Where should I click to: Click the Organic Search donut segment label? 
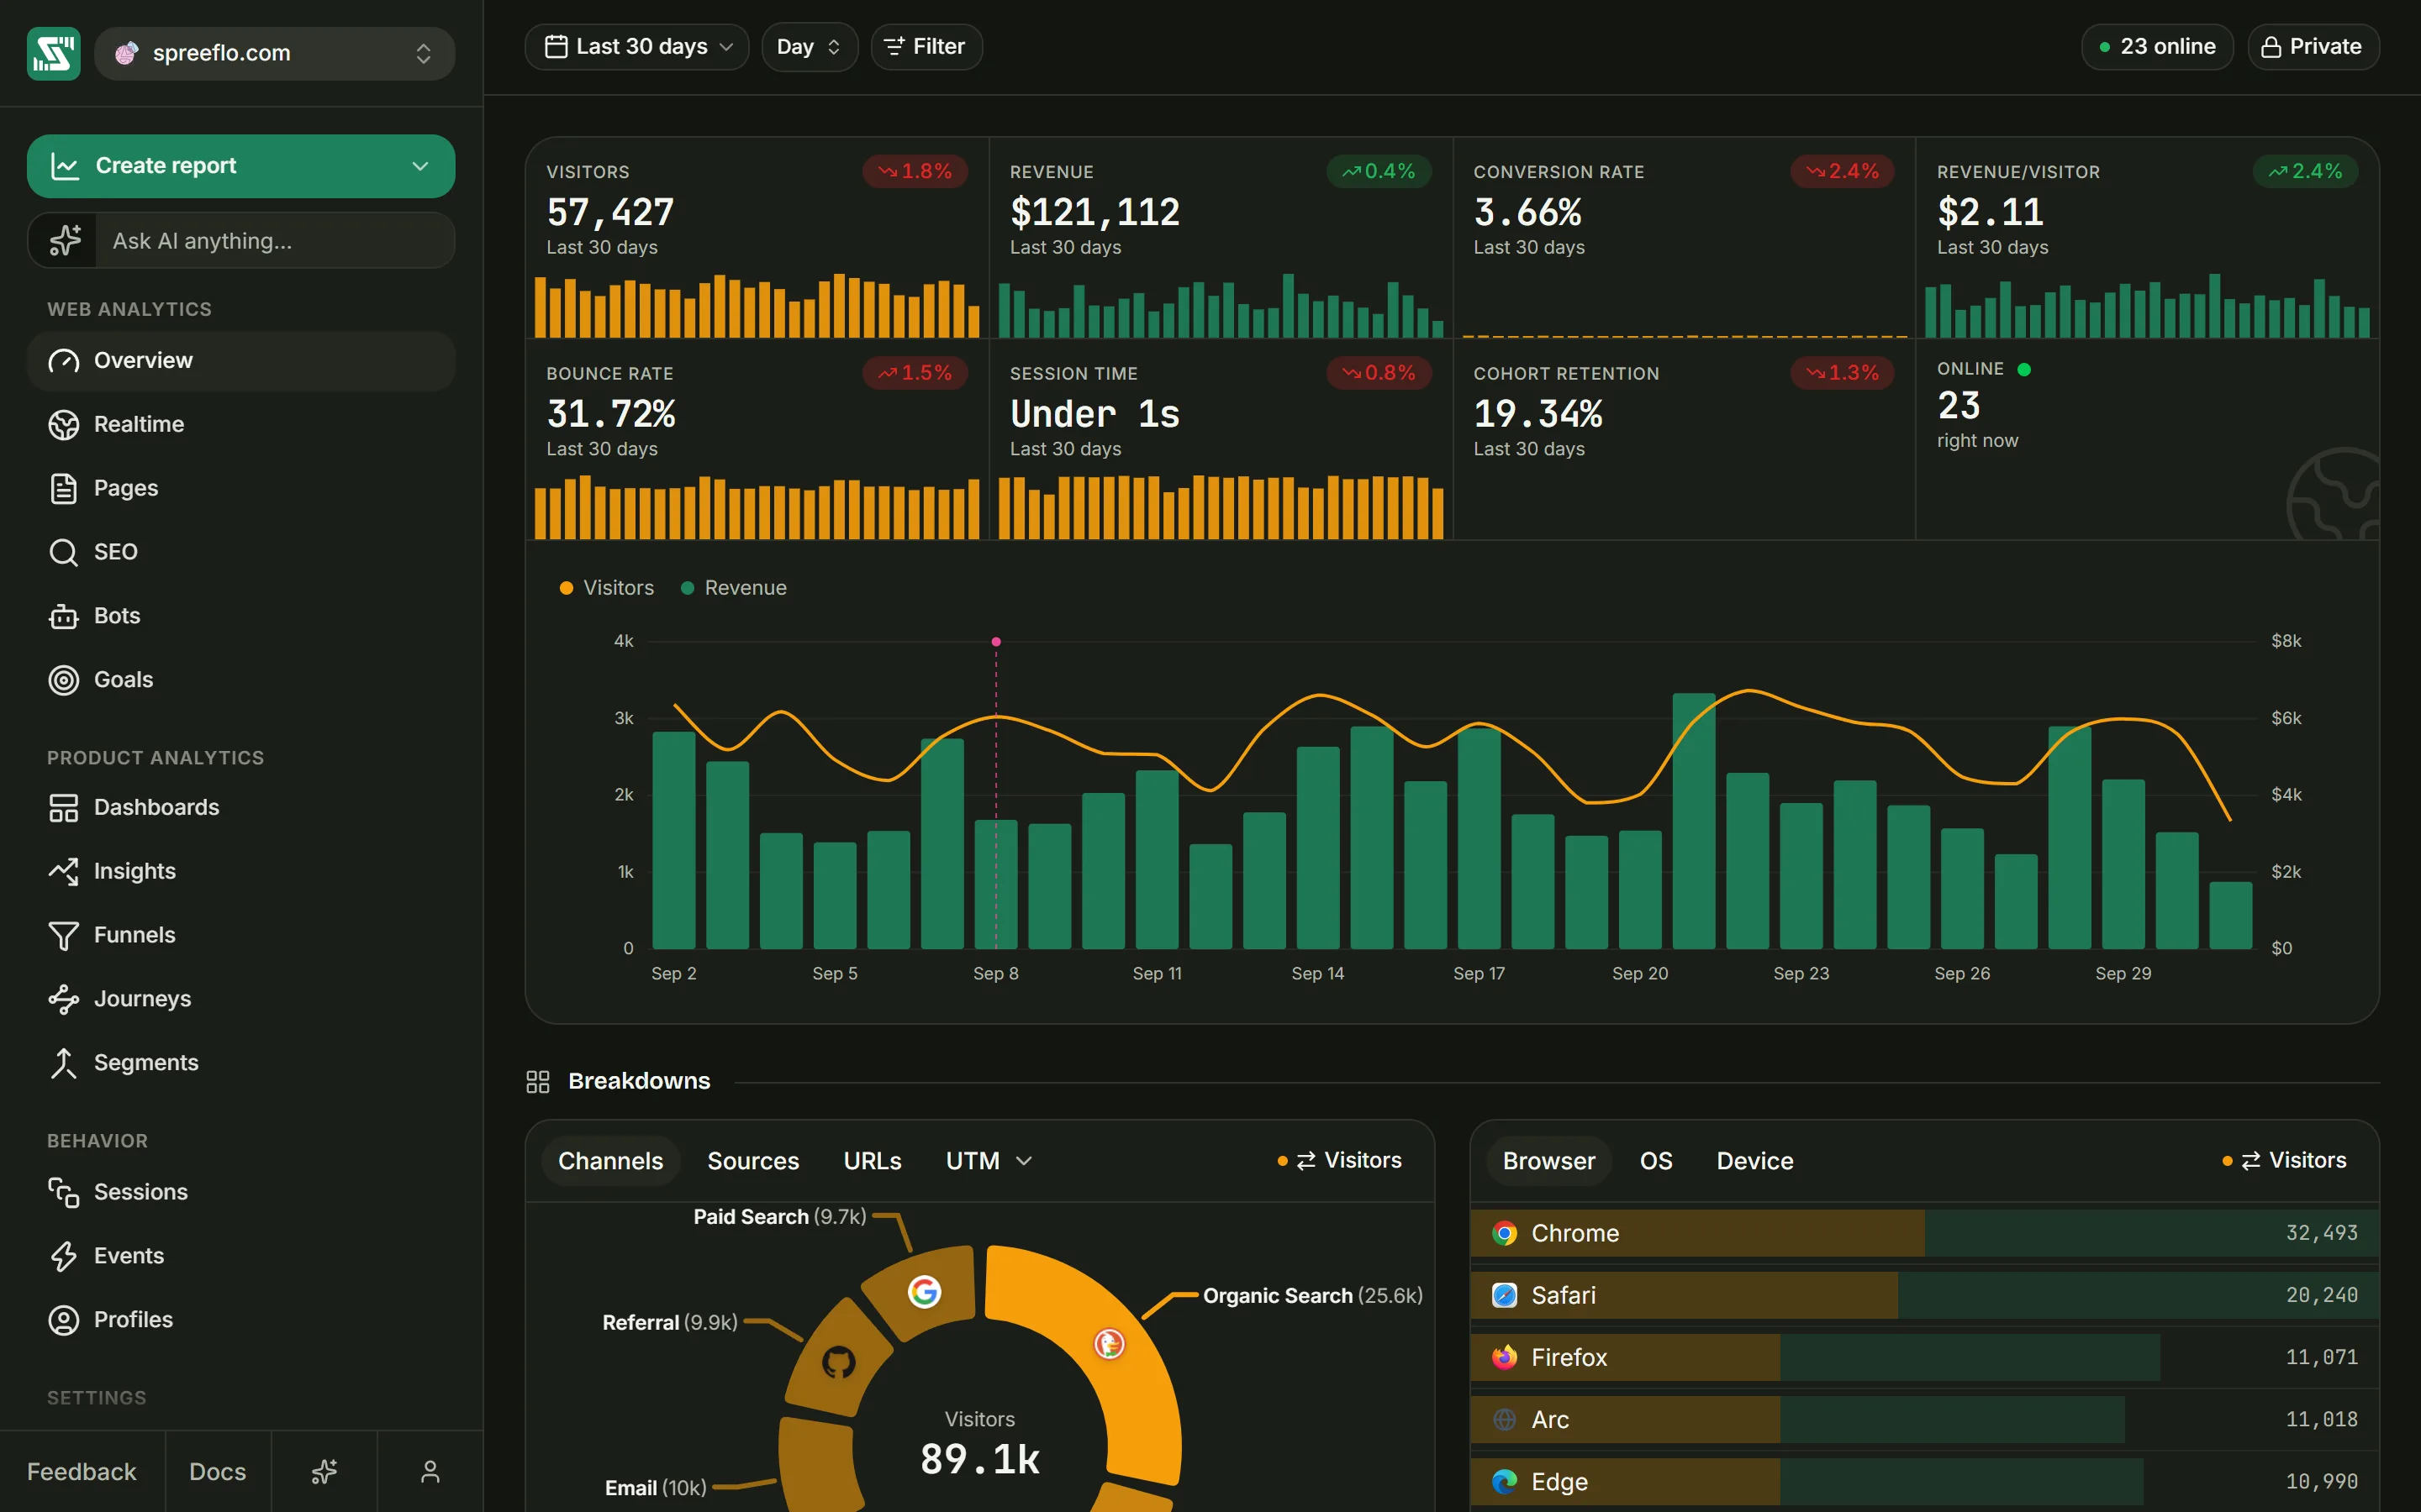tap(1312, 1296)
